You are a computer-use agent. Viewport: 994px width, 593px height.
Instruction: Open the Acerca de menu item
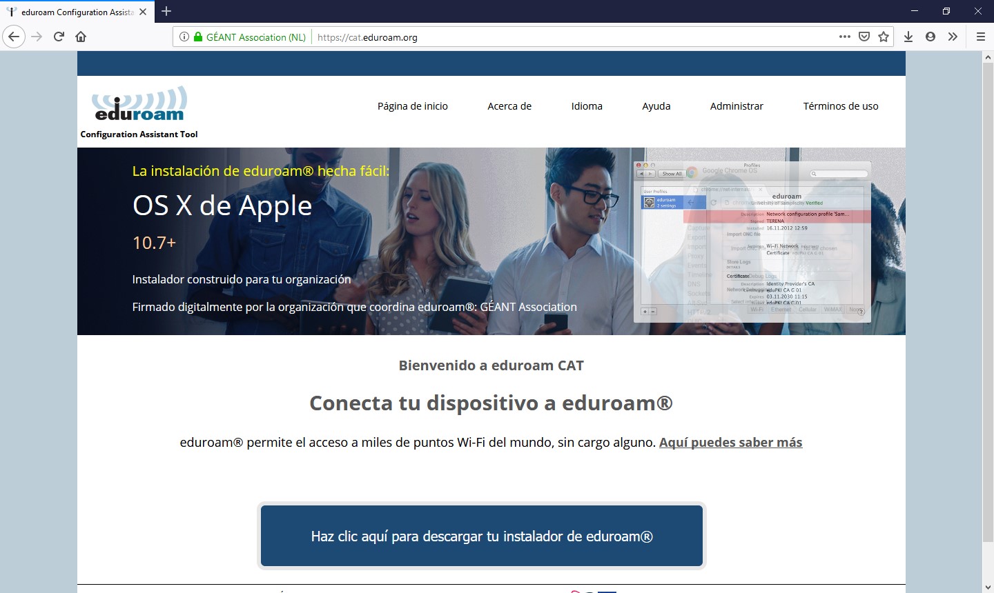509,106
